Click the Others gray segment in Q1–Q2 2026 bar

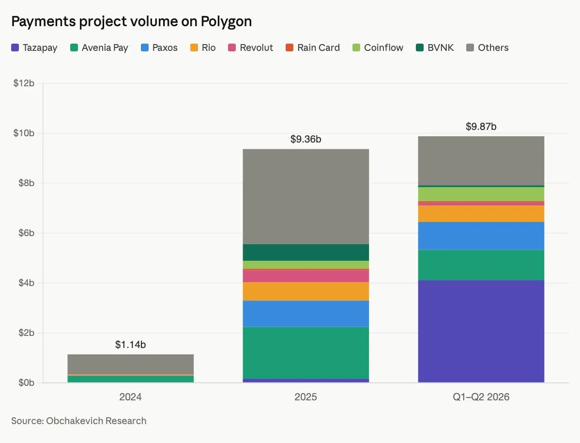(x=481, y=161)
